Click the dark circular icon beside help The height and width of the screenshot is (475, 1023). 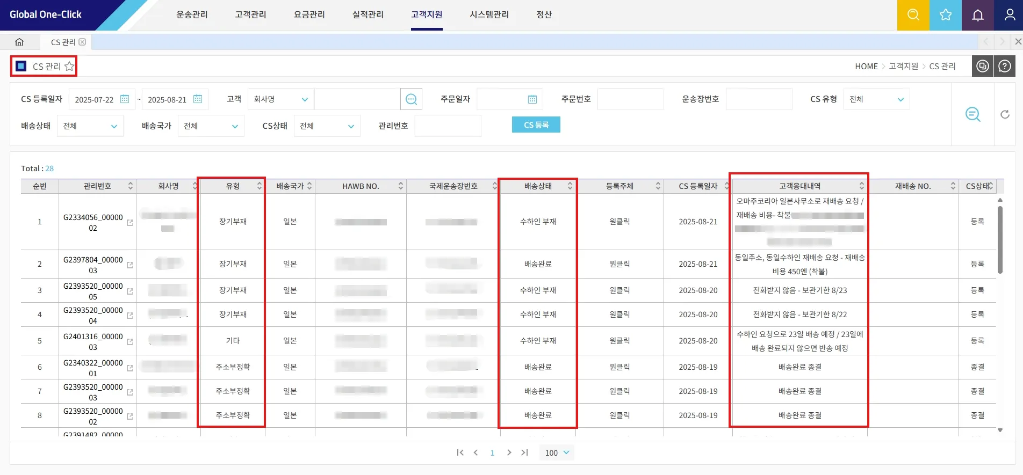coord(982,66)
